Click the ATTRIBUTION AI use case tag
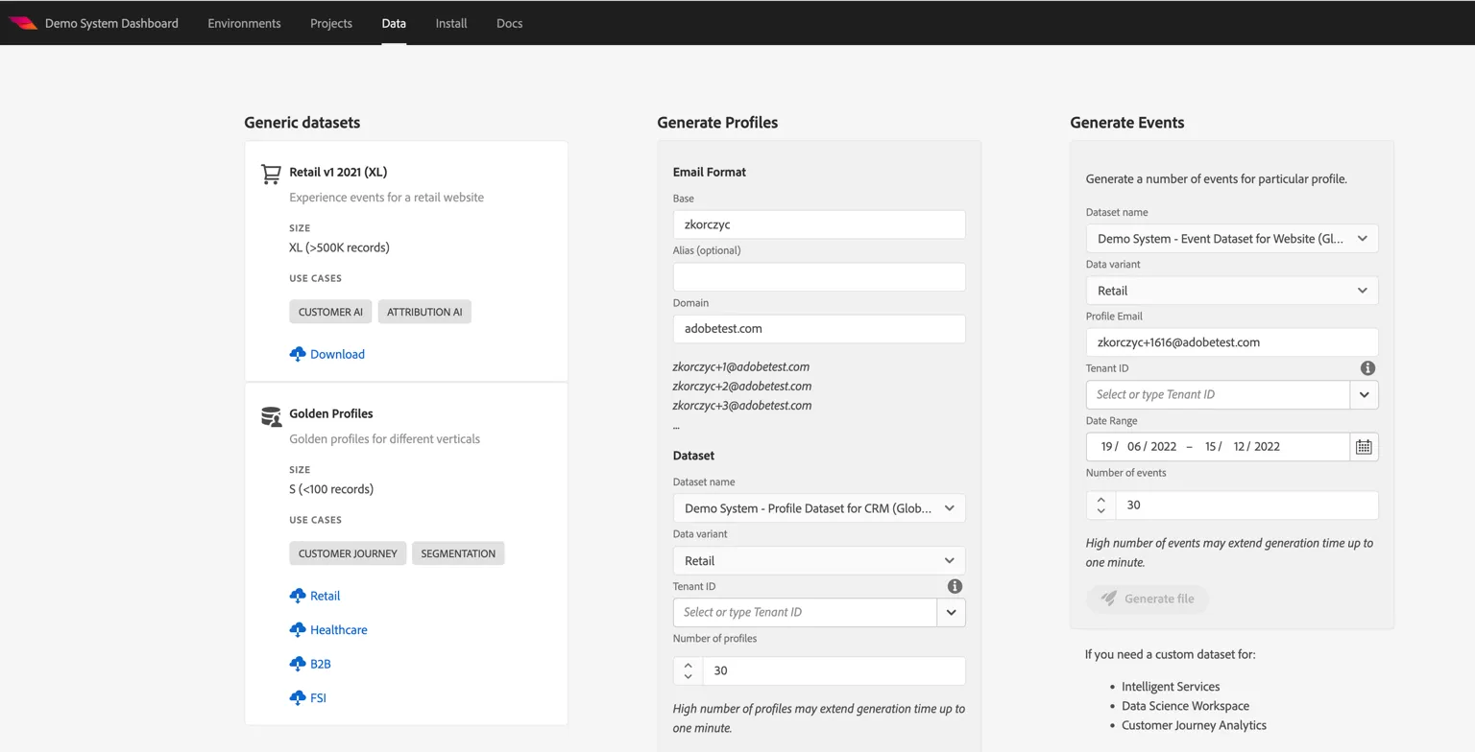The width and height of the screenshot is (1475, 752). click(x=424, y=312)
